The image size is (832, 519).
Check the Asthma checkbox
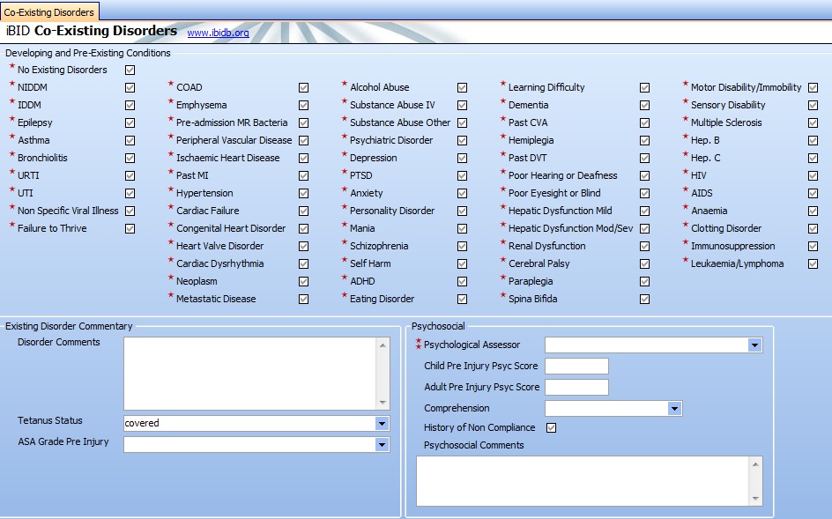click(x=130, y=140)
